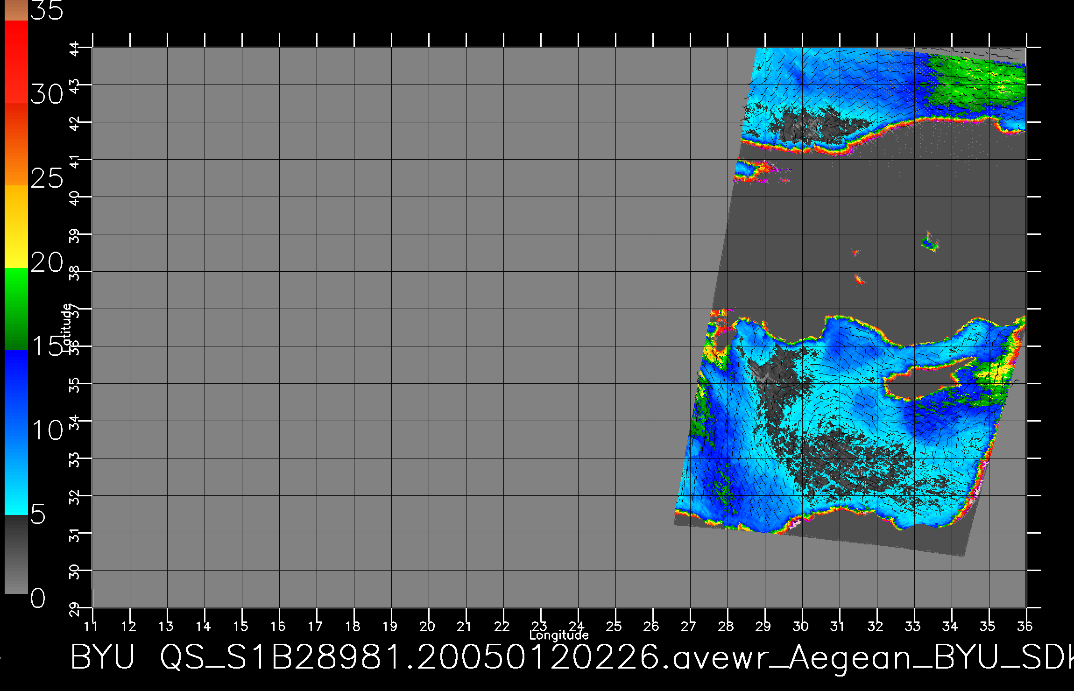1074x691 pixels.
Task: Click the colorbar label "25"
Action: click(x=47, y=178)
